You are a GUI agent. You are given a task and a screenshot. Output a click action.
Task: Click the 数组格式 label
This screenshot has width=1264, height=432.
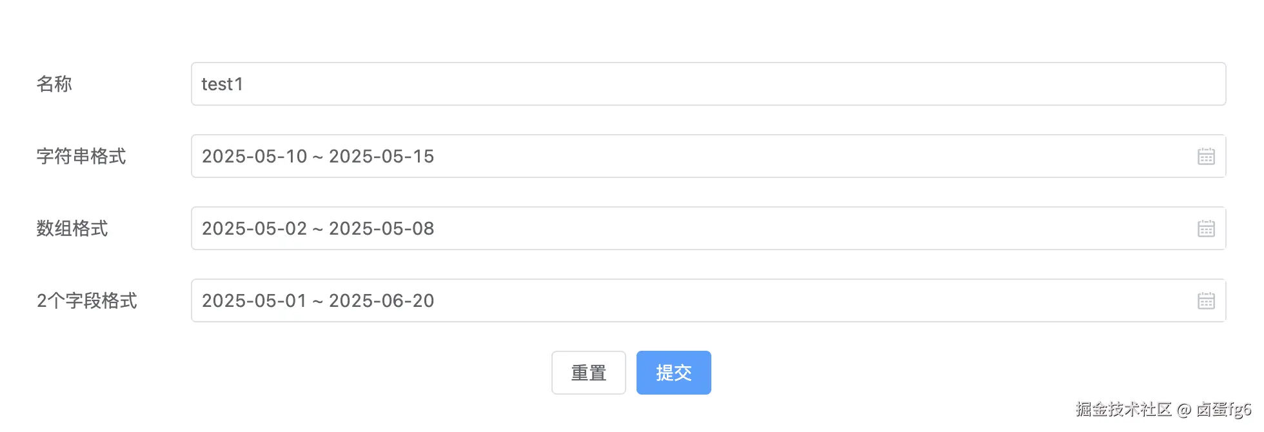(x=72, y=228)
